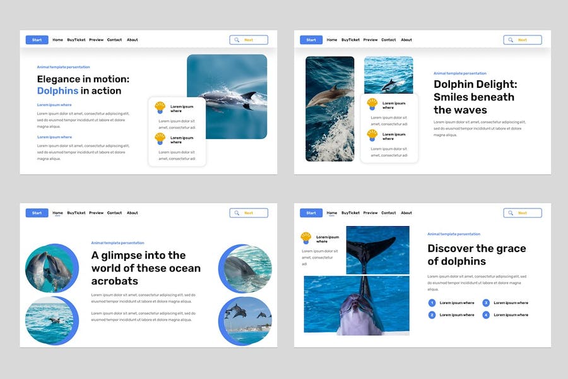Viewport: 568px width, 379px height.
Task: Open the Contact menu on the Dolphin Delight slide
Action: click(389, 40)
